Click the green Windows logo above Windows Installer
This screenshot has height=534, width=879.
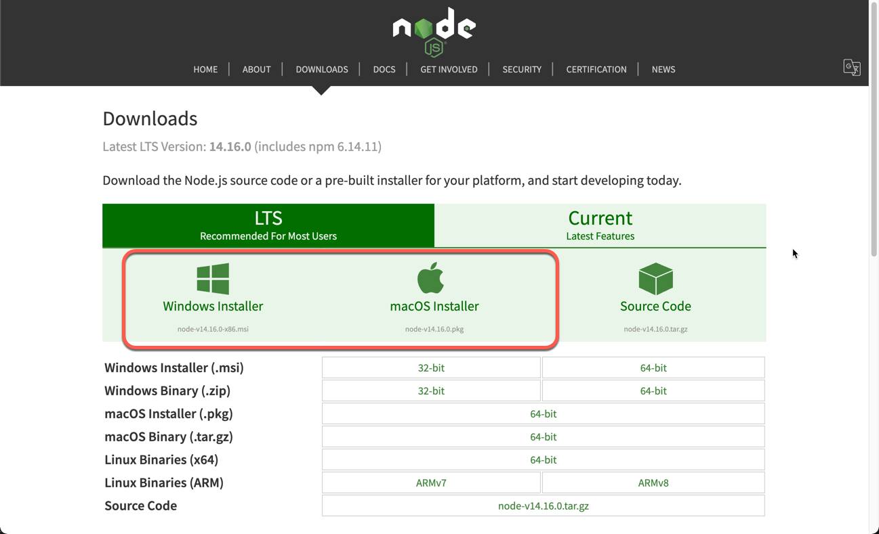coord(213,279)
